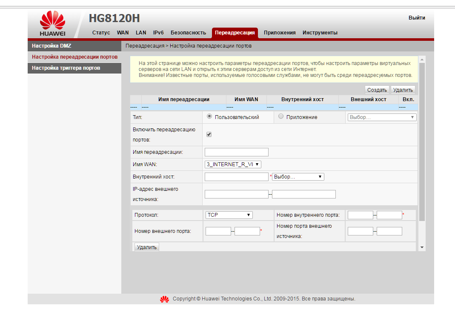Open Настройка переадресации портов in sidebar
Screen dimensions: 455x323
[x=74, y=57]
